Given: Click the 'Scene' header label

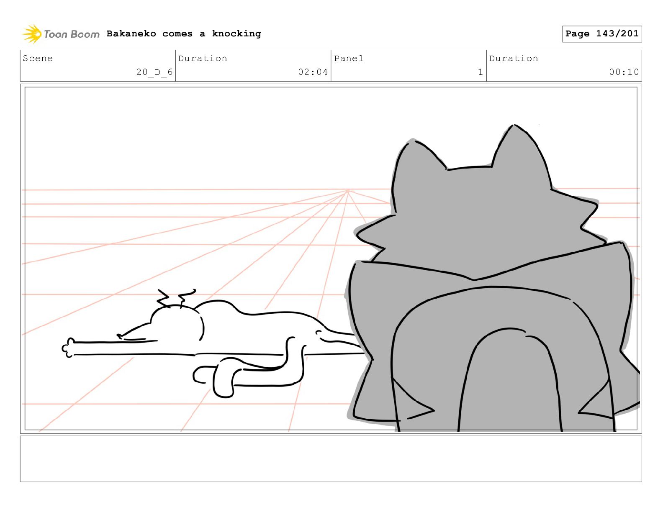Looking at the screenshot, I should [38, 59].
